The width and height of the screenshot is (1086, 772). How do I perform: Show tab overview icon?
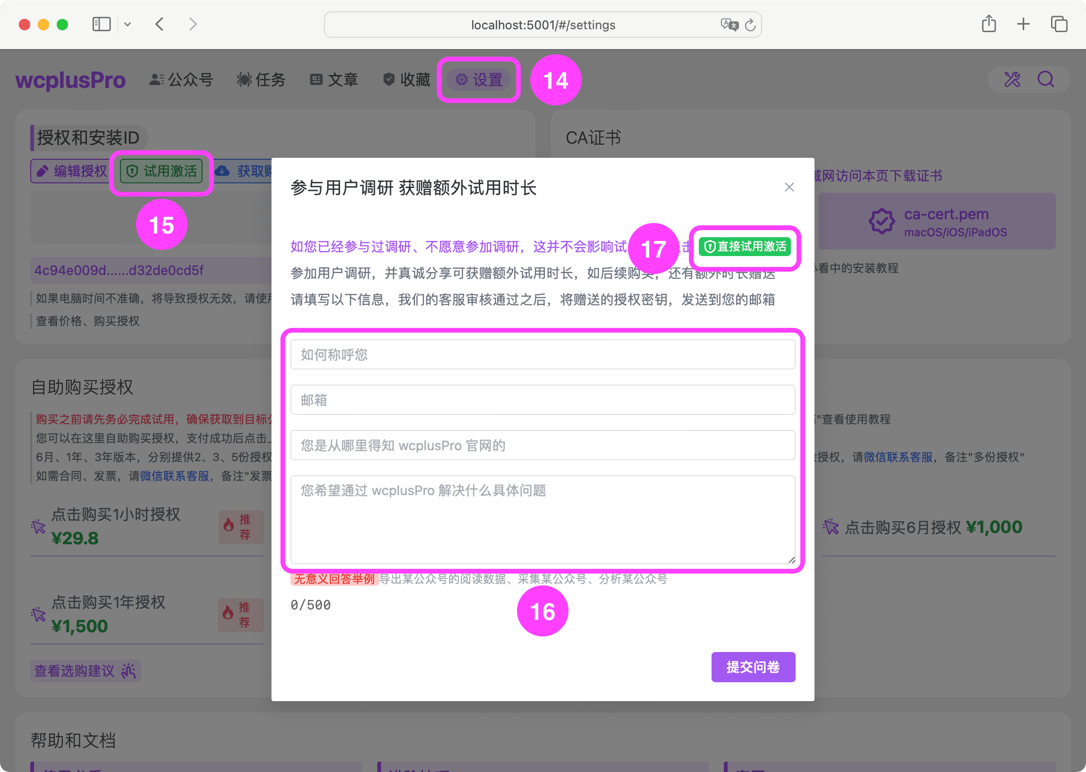1059,24
